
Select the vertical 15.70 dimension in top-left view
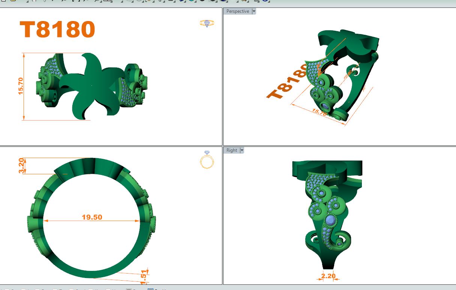click(x=21, y=86)
